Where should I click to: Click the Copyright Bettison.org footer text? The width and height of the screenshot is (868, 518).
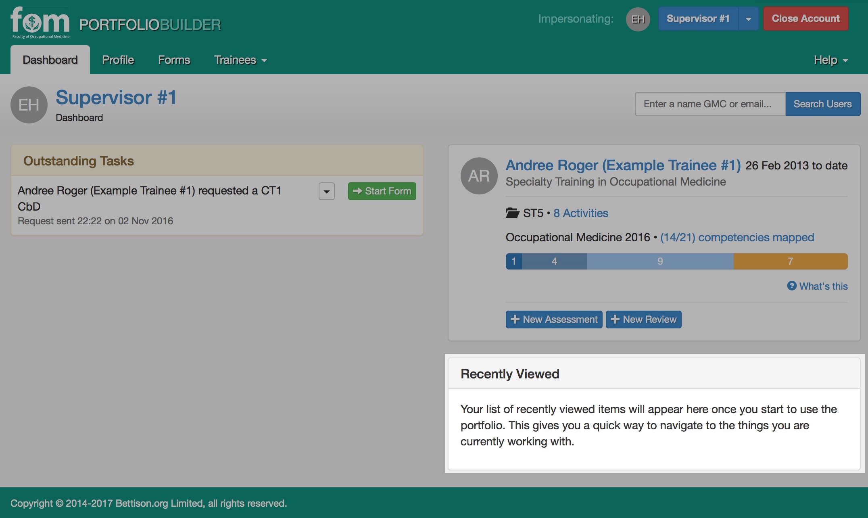click(149, 503)
